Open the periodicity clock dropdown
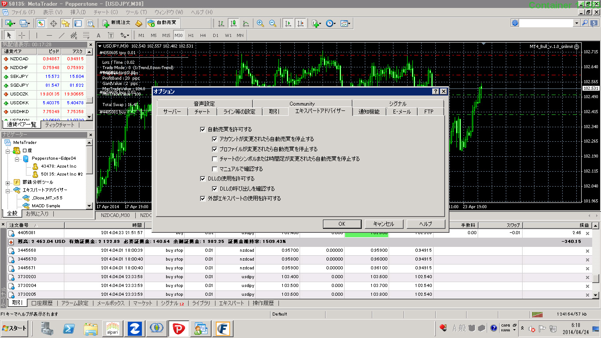This screenshot has height=338, width=601. [330, 23]
